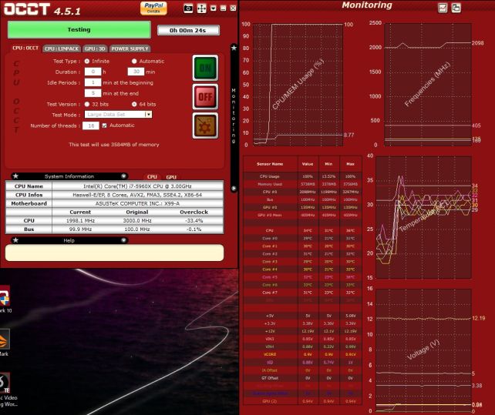Click the Duration hours field
This screenshot has height=415, width=495.
click(93, 72)
